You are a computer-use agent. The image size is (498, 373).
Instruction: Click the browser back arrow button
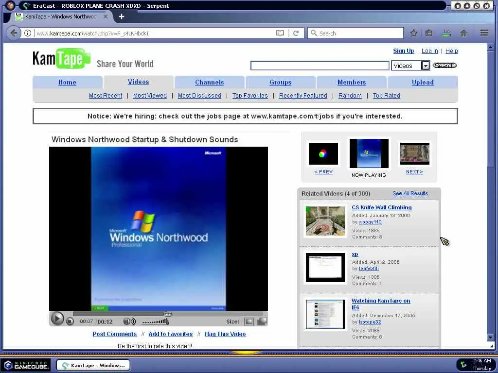point(13,33)
